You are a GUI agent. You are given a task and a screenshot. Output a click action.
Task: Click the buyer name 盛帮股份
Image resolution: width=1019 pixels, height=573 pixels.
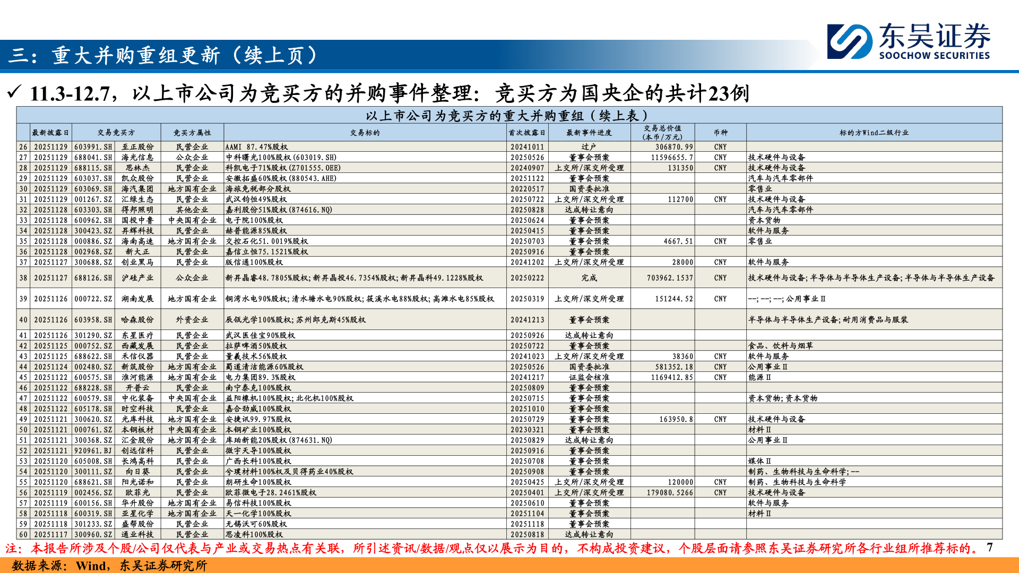pyautogui.click(x=137, y=524)
